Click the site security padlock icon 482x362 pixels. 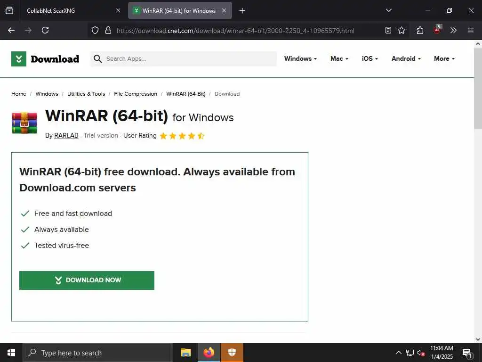[x=108, y=30]
